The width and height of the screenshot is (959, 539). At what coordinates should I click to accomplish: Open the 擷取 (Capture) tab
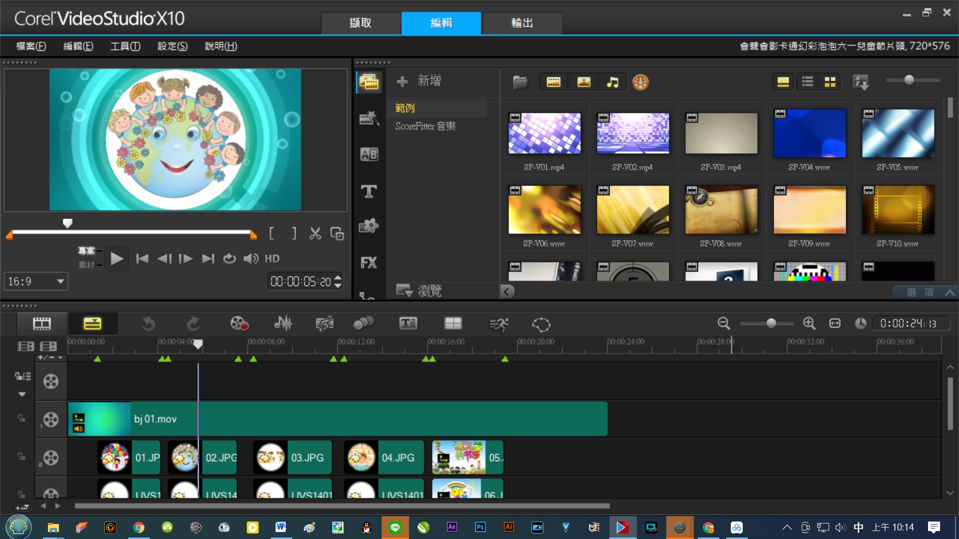point(360,23)
